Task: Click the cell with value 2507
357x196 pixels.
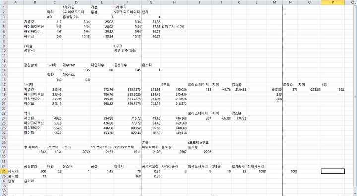Action: point(174,152)
